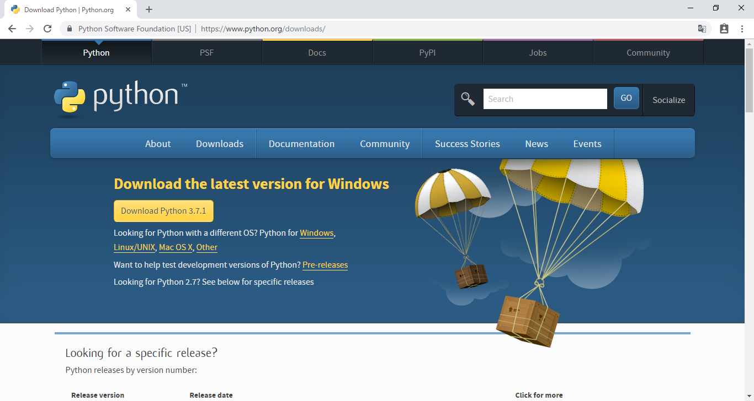Select the Jobs top navigation tab
The height and width of the screenshot is (401, 754).
click(x=538, y=52)
